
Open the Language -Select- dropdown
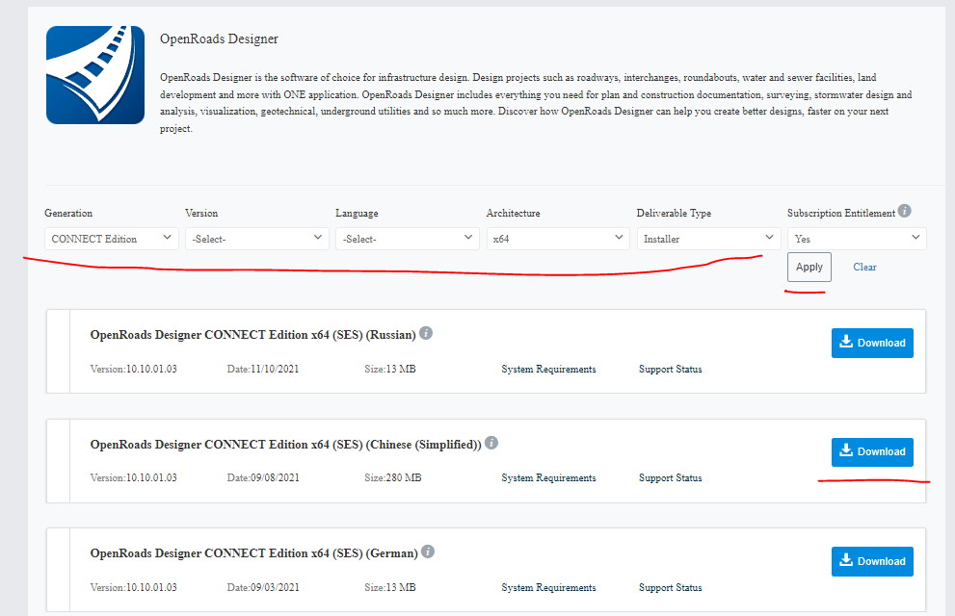point(408,239)
